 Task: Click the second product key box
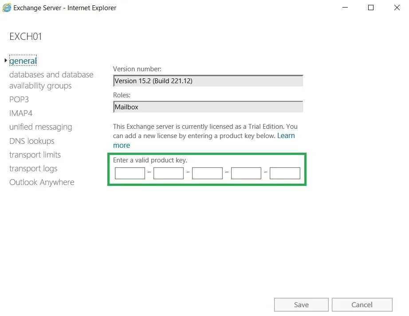[x=169, y=173]
